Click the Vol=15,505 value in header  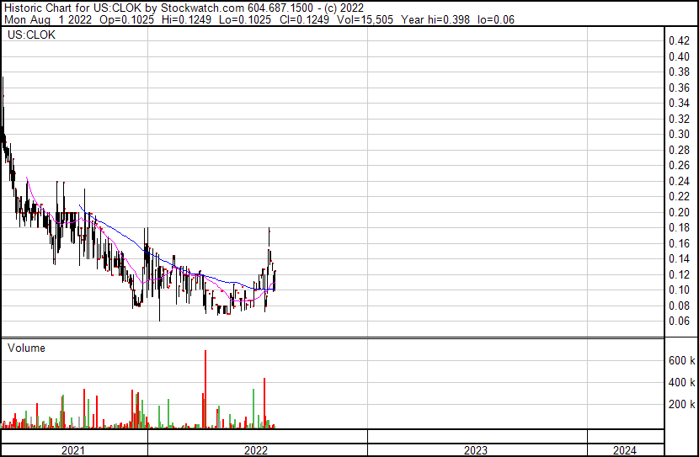pyautogui.click(x=366, y=19)
